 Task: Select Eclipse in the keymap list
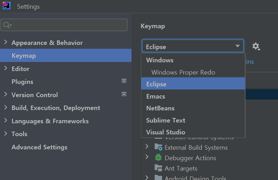point(193,84)
